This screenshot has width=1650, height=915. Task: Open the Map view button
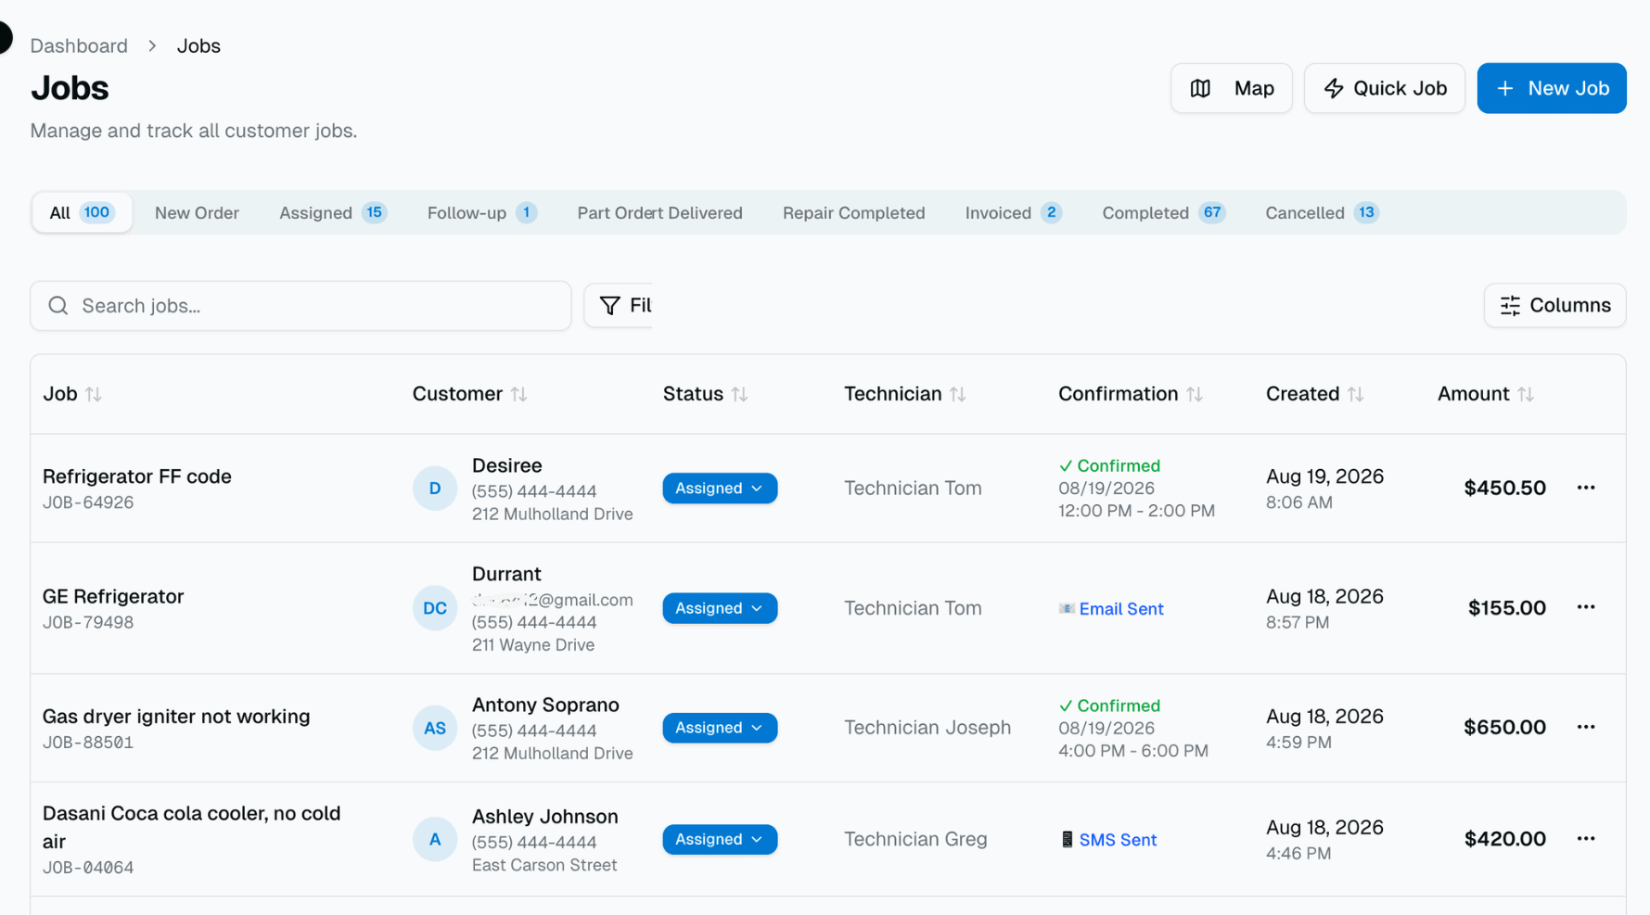(x=1231, y=88)
